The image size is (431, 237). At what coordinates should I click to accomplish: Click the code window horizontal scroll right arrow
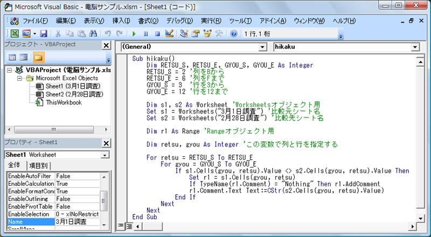coord(412,227)
